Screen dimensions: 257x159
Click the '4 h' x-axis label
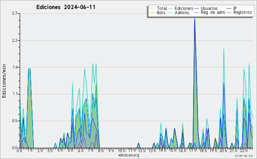coord(60,150)
